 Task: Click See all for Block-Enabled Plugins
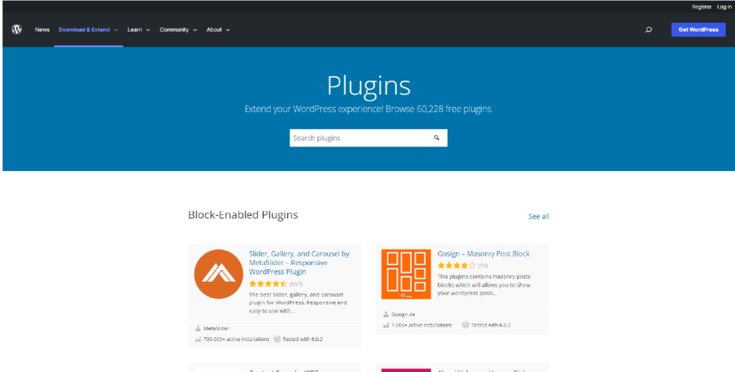pos(538,216)
